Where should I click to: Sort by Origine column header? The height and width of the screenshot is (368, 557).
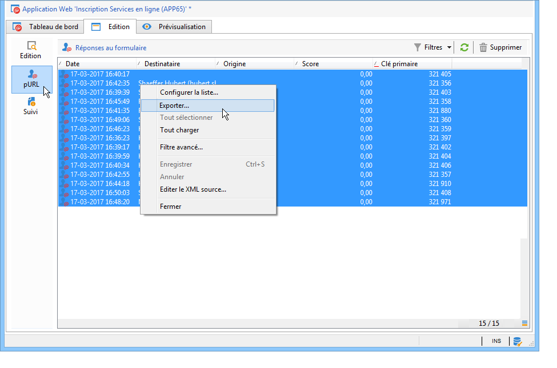[255, 63]
